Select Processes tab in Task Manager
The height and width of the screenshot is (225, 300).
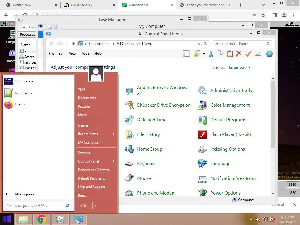coord(27,35)
